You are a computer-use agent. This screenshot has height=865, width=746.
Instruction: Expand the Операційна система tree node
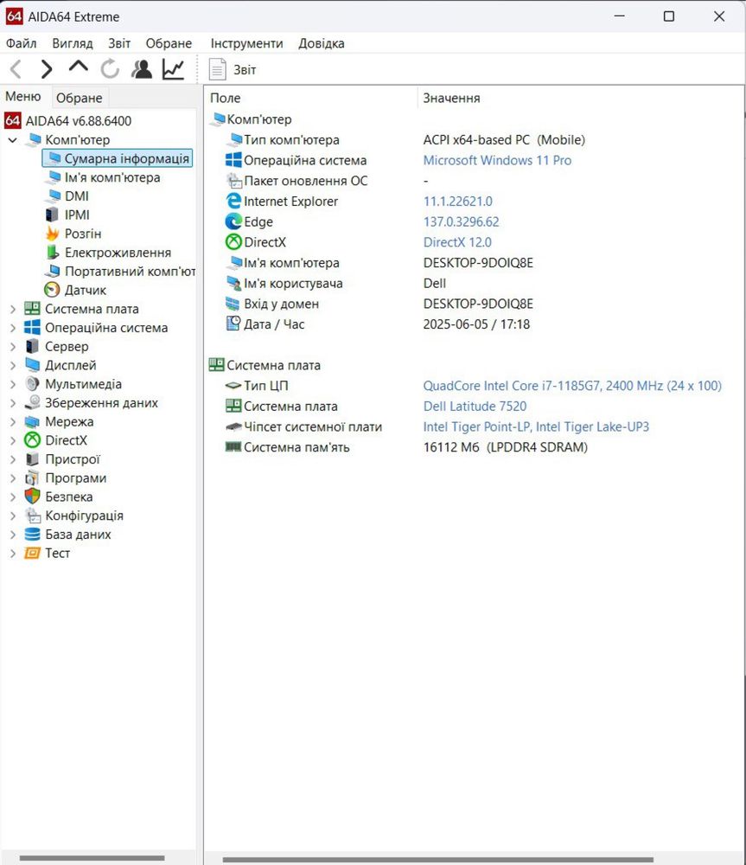[13, 328]
